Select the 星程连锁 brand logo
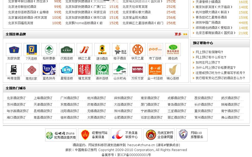 (x=67, y=70)
